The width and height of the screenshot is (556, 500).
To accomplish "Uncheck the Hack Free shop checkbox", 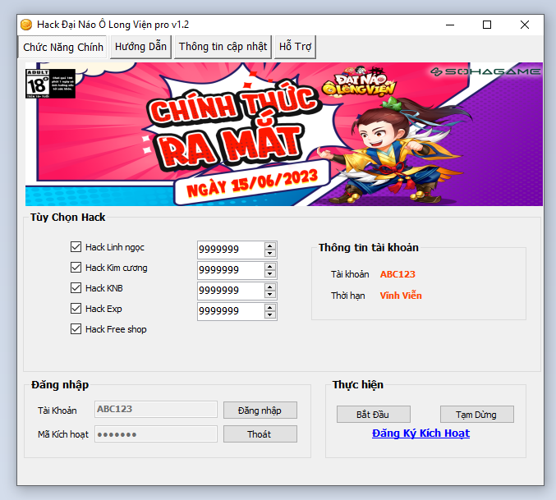I will tap(76, 329).
